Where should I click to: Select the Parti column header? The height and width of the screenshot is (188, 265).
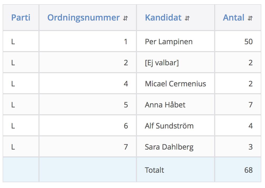21,18
